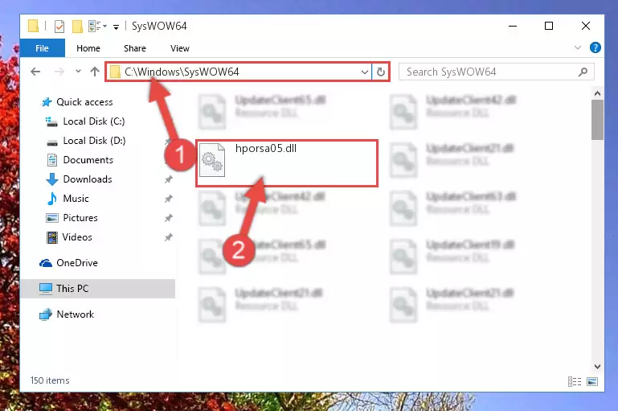Open recent locations dropdown arrow
The image size is (618, 411).
pyautogui.click(x=78, y=72)
